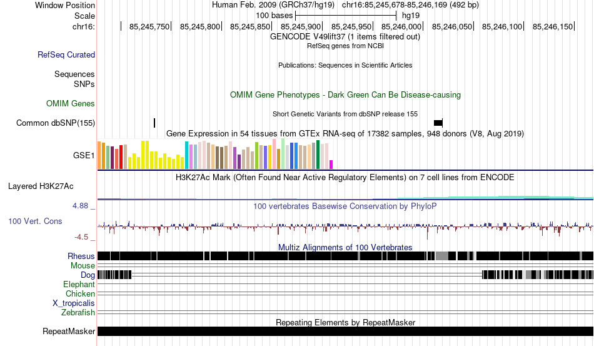Click the Window Position label

coord(65,5)
